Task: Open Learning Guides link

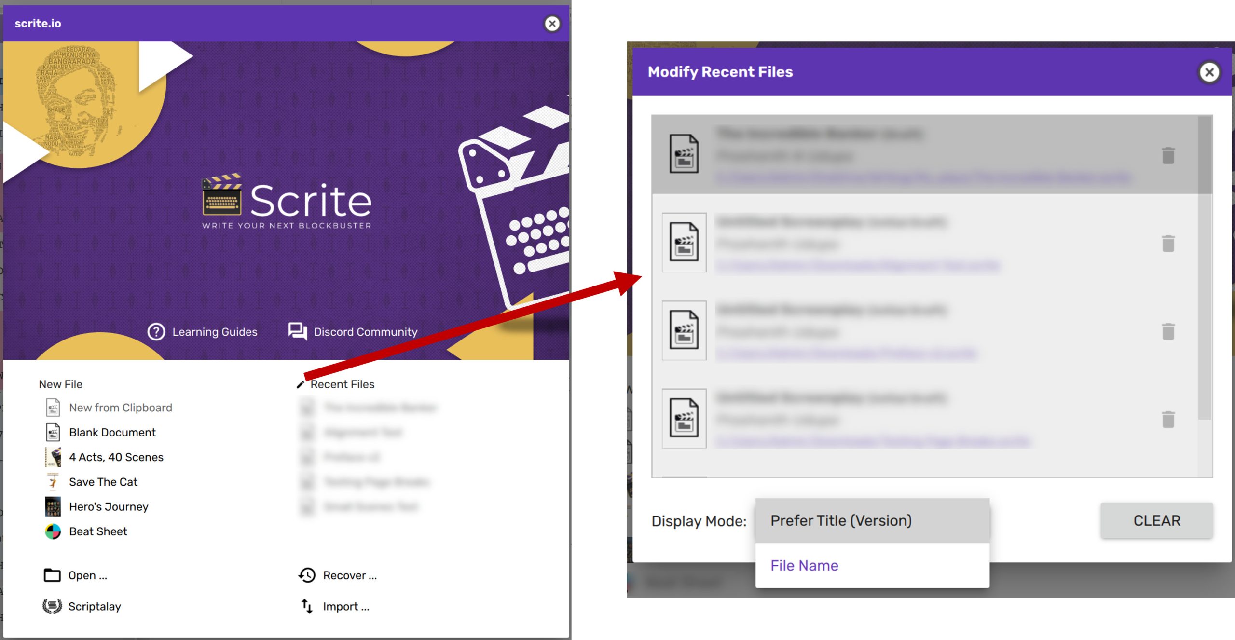Action: (215, 332)
